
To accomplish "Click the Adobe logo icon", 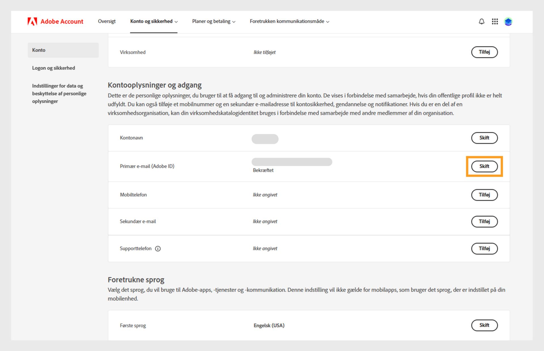I will [32, 22].
